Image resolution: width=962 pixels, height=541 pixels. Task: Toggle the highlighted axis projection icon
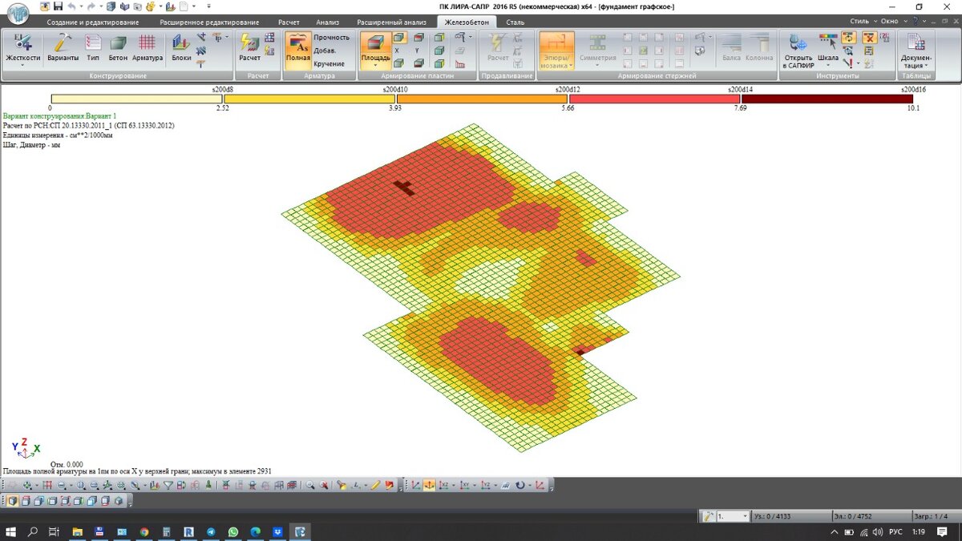(x=429, y=486)
